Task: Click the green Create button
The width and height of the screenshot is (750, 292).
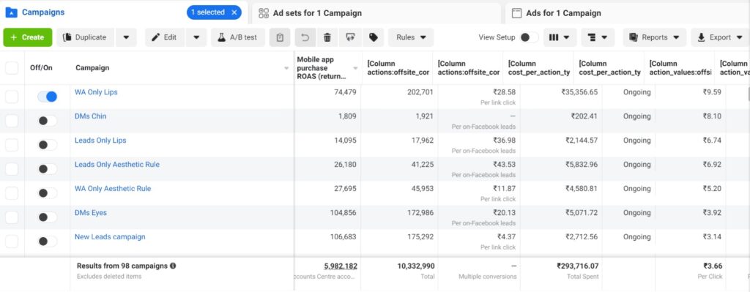Action: tap(28, 37)
